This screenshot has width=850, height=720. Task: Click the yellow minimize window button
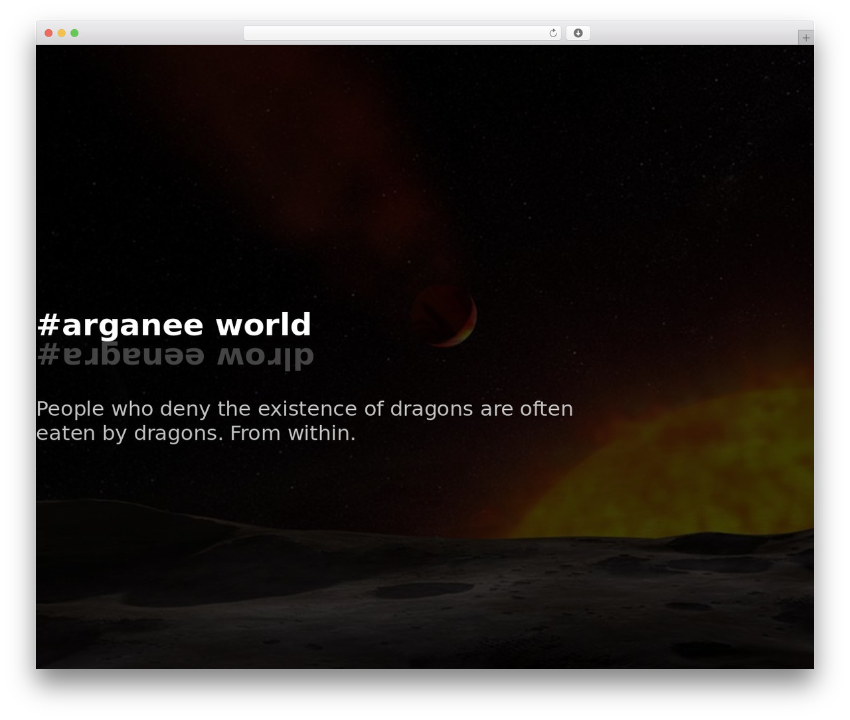click(62, 33)
